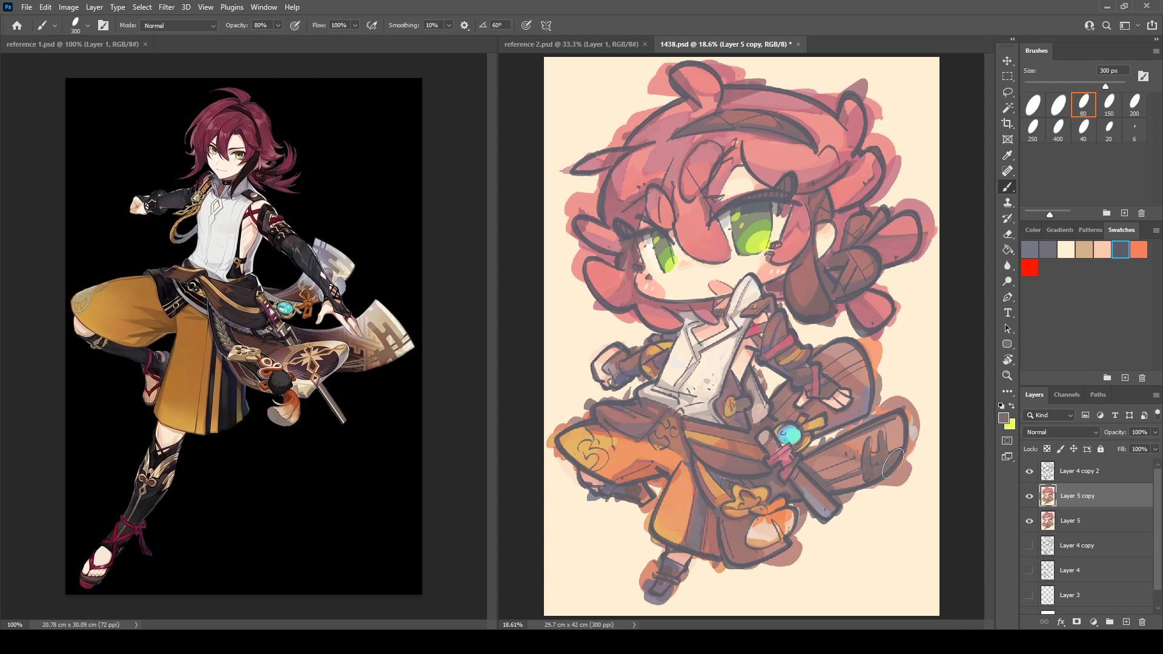Image resolution: width=1163 pixels, height=654 pixels.
Task: Show the Layer 4 copy layer
Action: 1029,546
